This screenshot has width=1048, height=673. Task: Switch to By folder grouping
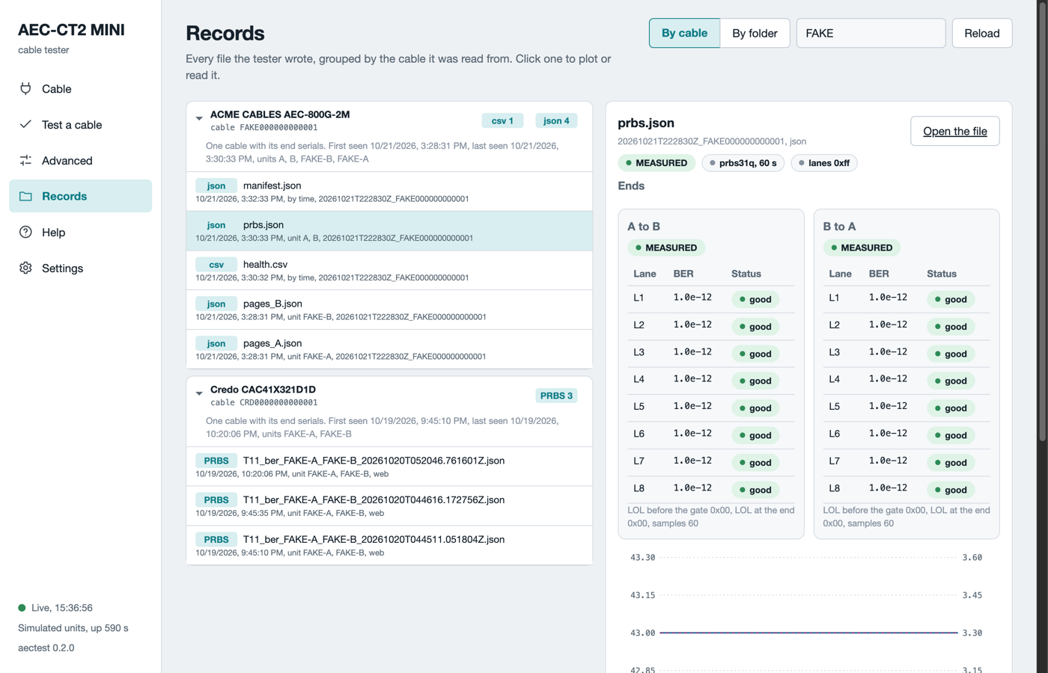755,33
